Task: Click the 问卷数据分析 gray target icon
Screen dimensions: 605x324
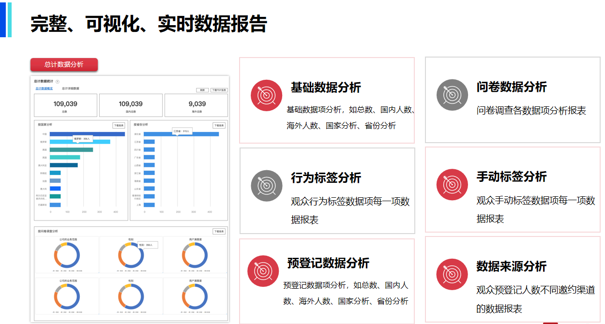Action: pos(452,95)
